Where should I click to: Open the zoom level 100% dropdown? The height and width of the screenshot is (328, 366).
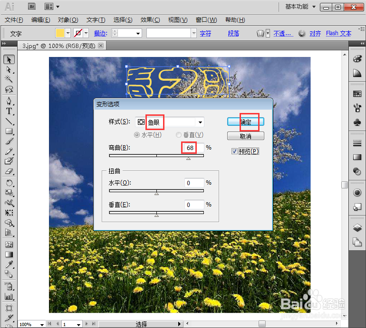pos(42,324)
